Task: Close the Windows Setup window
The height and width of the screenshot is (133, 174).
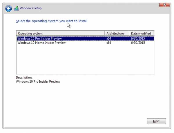Action: click(x=164, y=5)
